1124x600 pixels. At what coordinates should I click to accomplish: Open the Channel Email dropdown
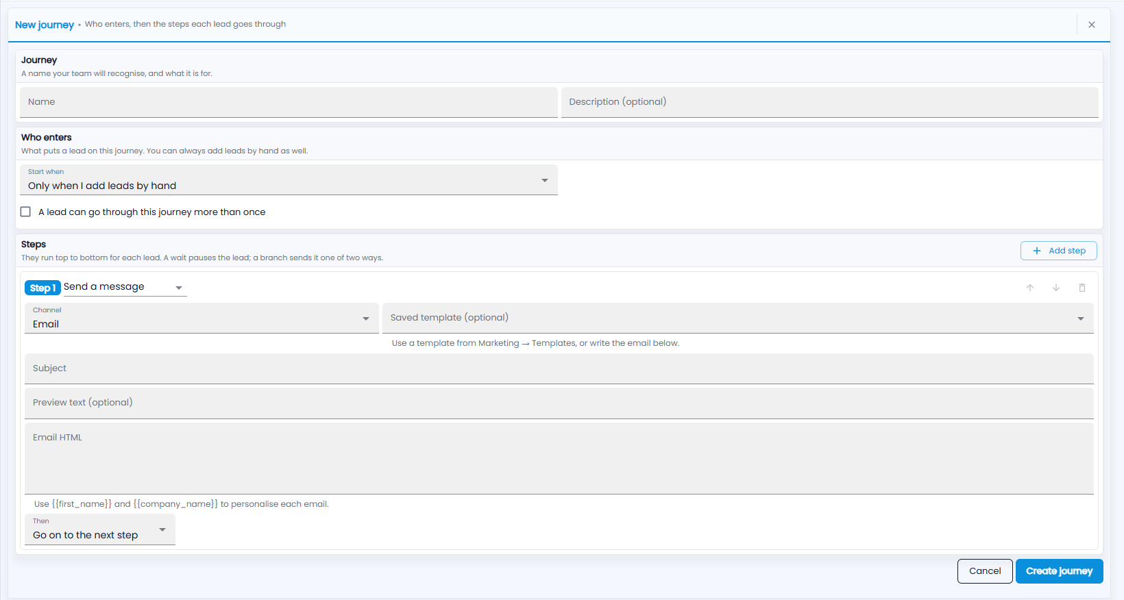(201, 318)
